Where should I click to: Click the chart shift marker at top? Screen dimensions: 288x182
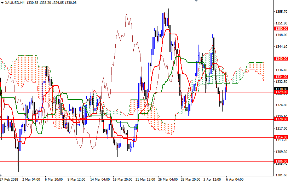196,1
